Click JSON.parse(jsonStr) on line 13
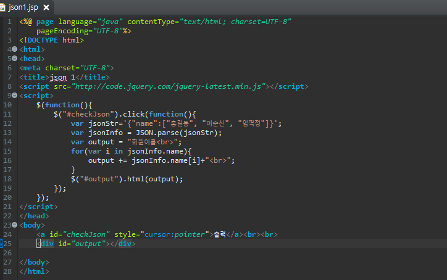This screenshot has width=447, height=280. click(x=177, y=133)
